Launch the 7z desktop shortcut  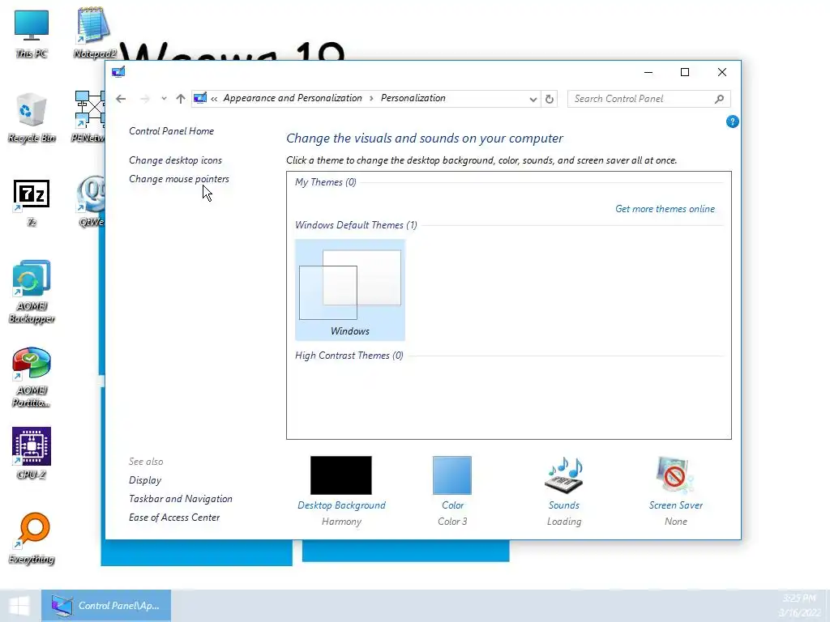click(32, 202)
